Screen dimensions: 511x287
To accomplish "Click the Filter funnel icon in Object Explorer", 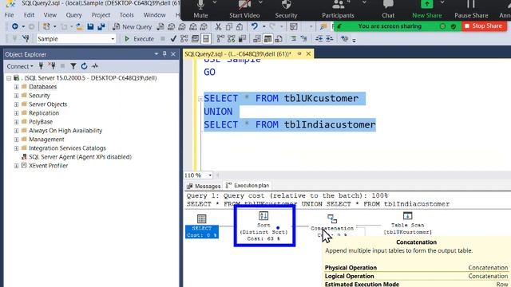I will click(x=73, y=66).
